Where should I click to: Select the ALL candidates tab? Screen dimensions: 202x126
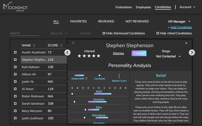tap(56, 21)
